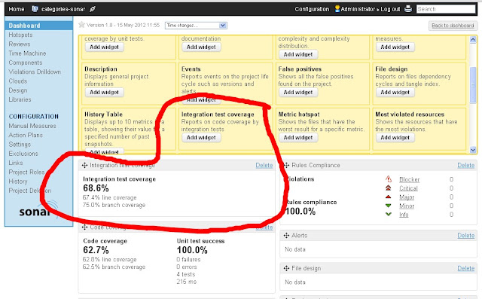Grab the move handle of Code coverage widget

pyautogui.click(x=85, y=227)
